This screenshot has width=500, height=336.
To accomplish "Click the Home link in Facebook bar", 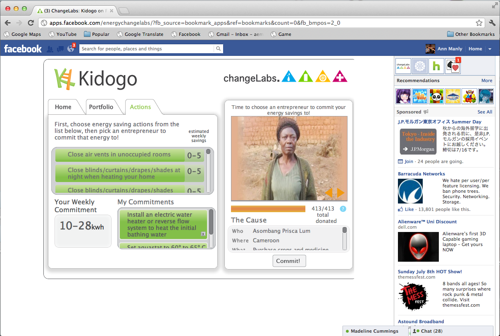I will (x=475, y=49).
